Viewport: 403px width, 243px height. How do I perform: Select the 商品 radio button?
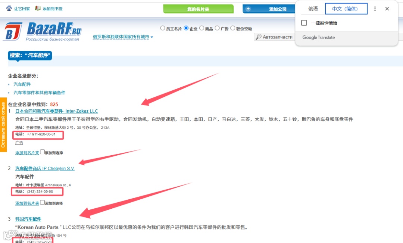(x=202, y=28)
